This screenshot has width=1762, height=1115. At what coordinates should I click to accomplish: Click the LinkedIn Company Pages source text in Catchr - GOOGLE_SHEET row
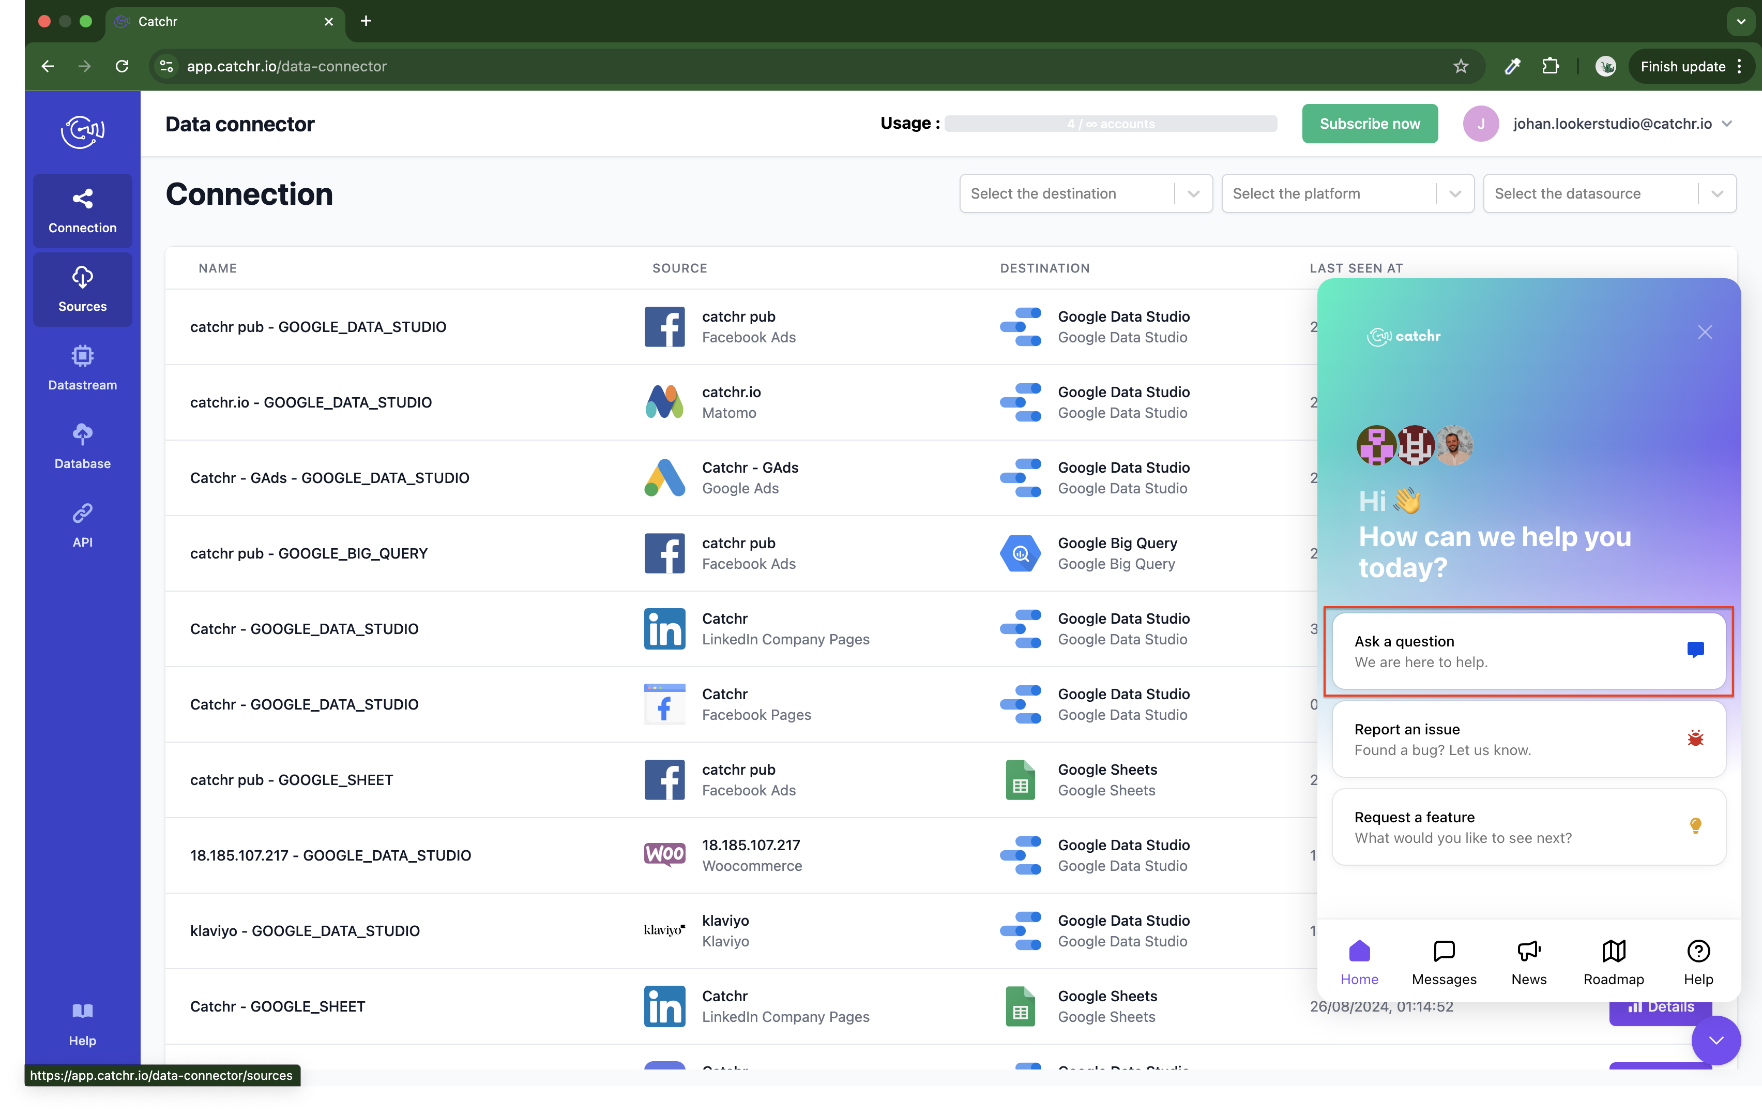pyautogui.click(x=786, y=1016)
